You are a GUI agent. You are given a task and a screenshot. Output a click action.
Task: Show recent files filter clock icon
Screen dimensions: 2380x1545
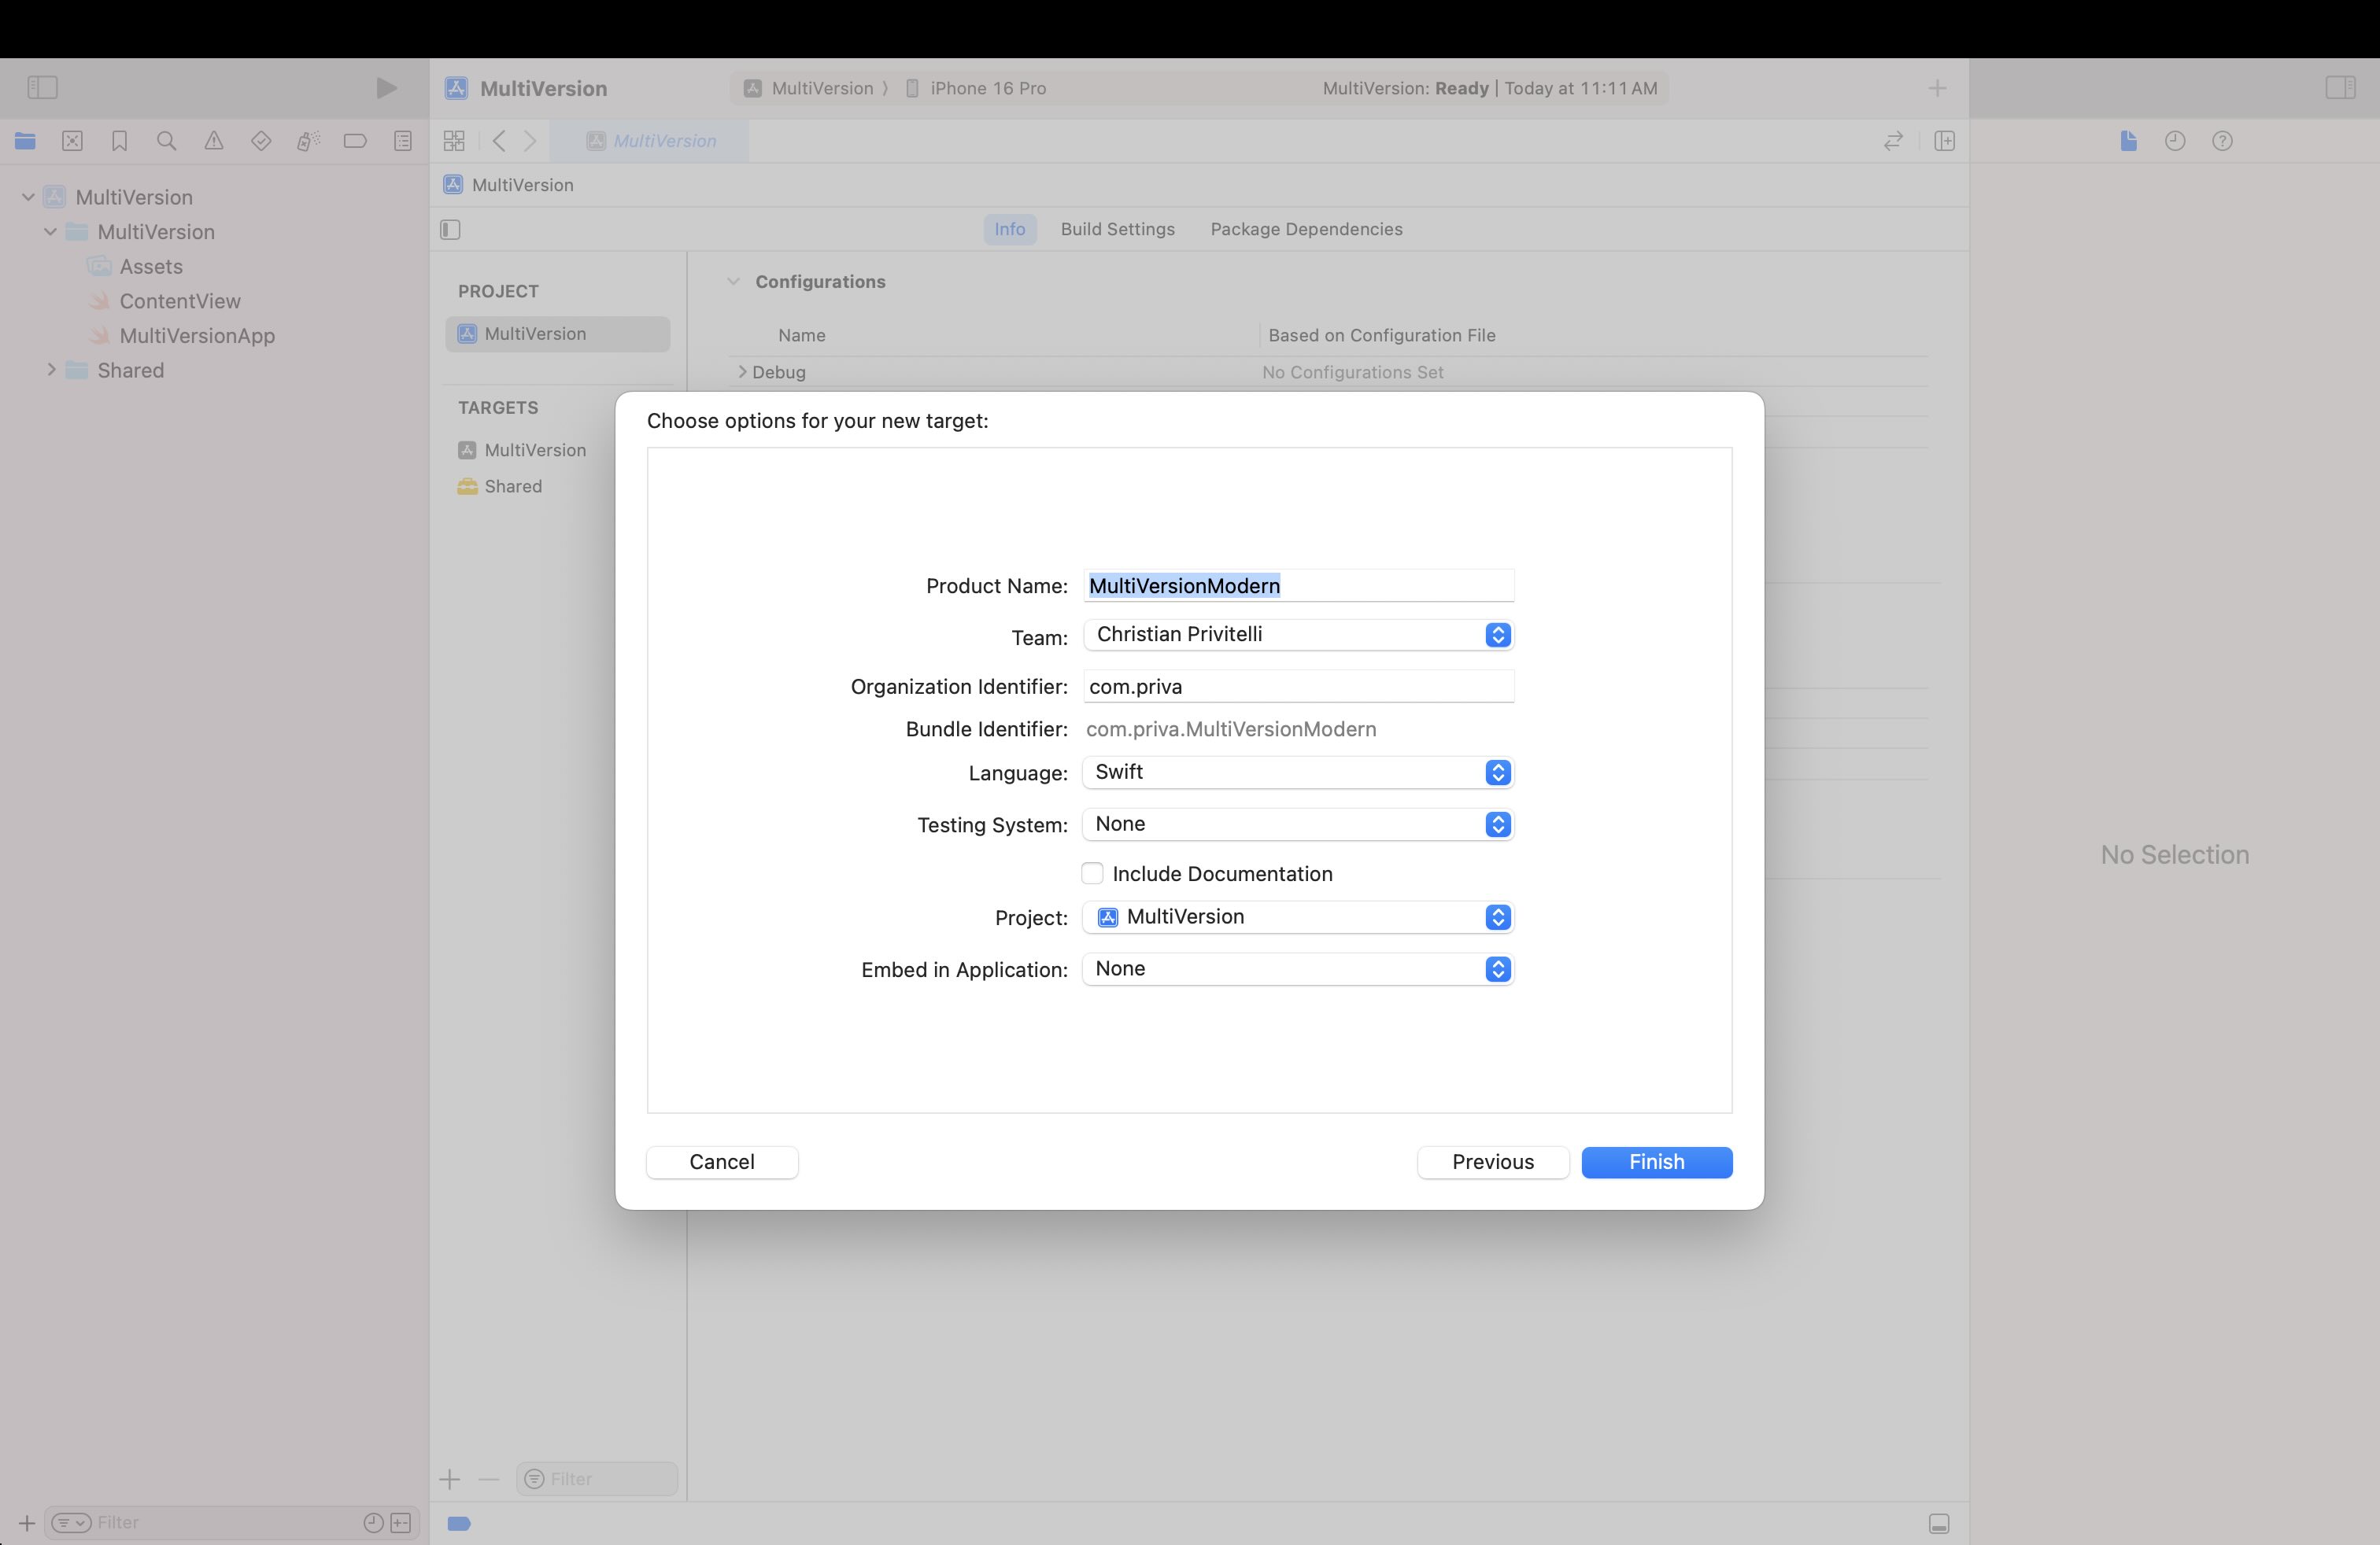click(373, 1523)
